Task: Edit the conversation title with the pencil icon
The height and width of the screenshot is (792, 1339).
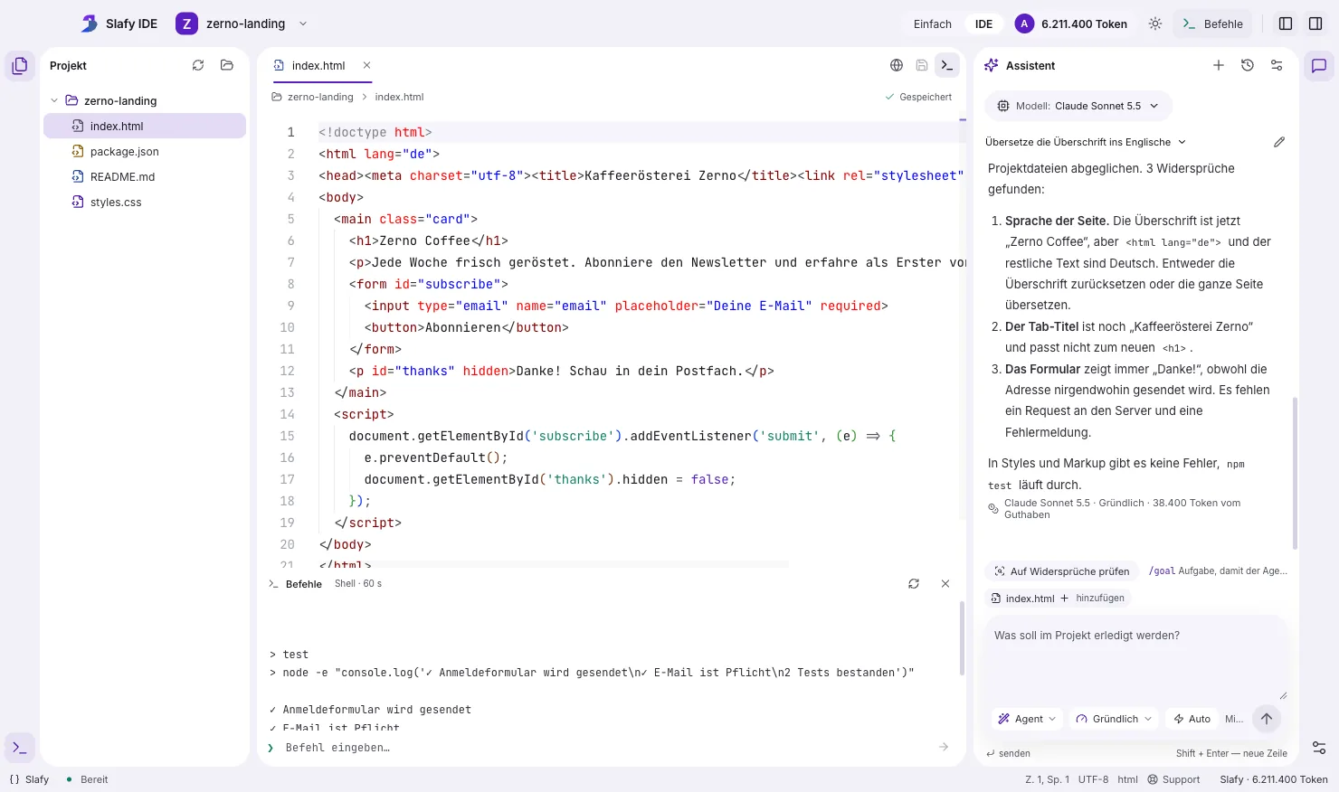Action: coord(1279,142)
